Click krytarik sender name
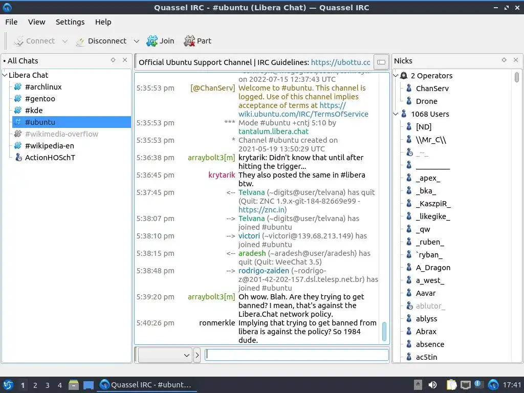The height and width of the screenshot is (393, 524). pos(222,175)
